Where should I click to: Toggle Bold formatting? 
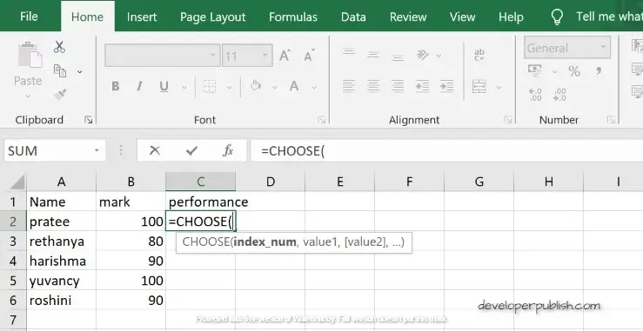pos(116,86)
